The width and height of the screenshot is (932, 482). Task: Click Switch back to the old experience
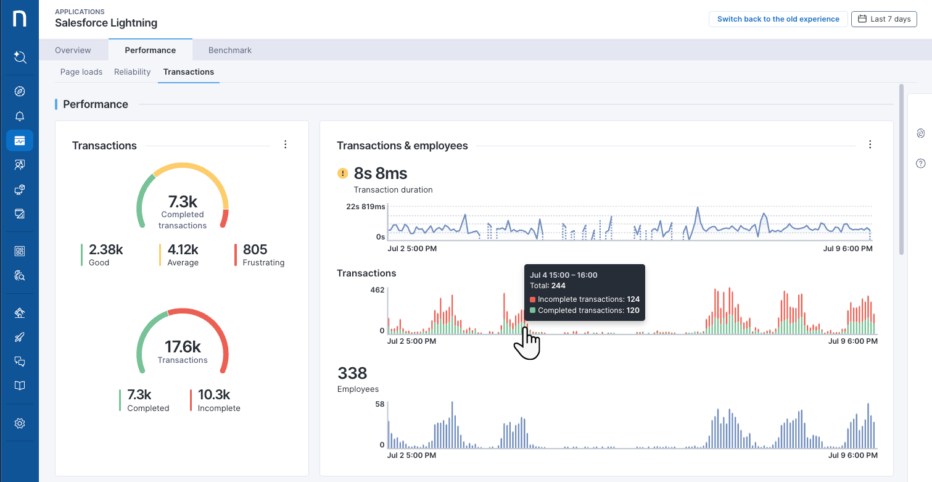click(778, 19)
